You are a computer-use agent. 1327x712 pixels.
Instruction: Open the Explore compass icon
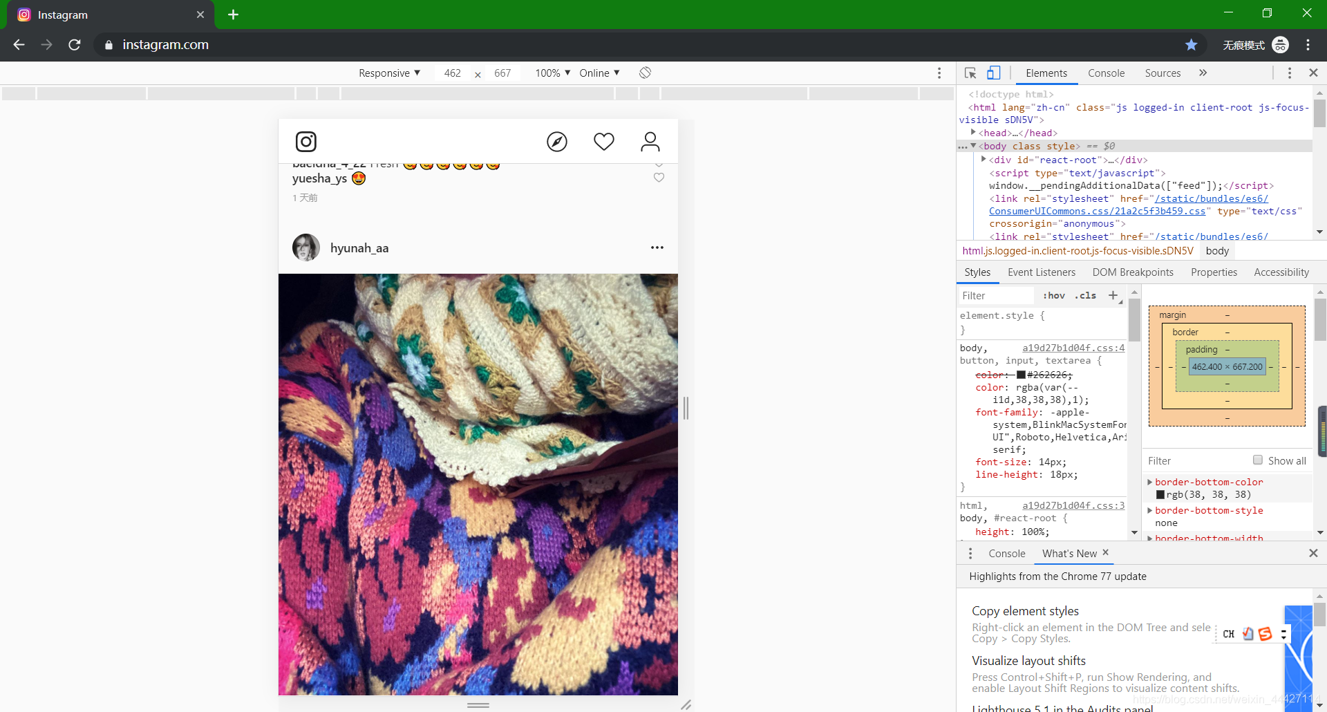(x=557, y=142)
